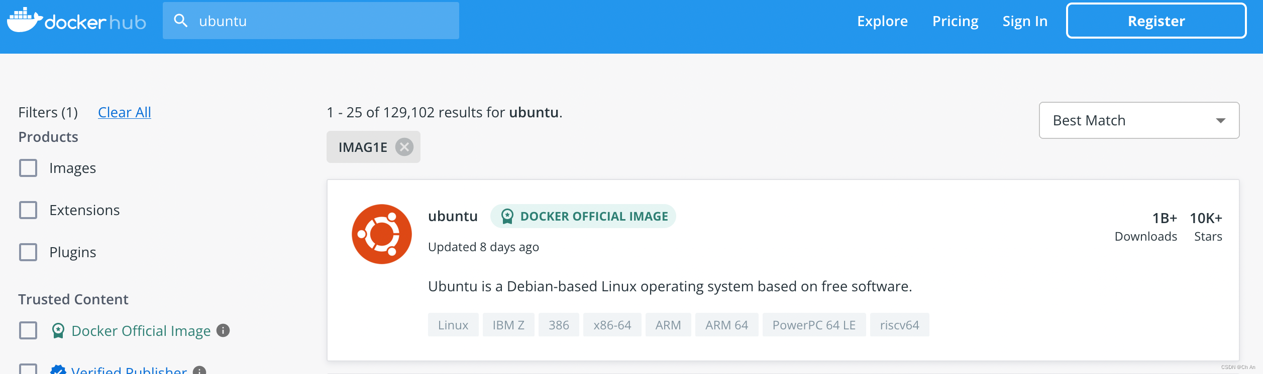Select the ARM architecture tag
Viewport: 1263px width, 374px height.
pos(668,325)
